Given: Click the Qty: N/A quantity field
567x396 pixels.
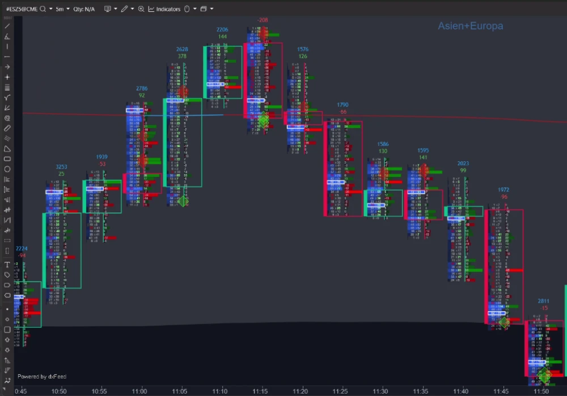Looking at the screenshot, I should [x=84, y=9].
